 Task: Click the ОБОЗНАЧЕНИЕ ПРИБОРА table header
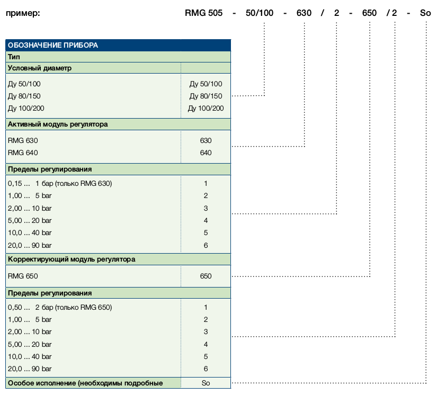coord(118,45)
